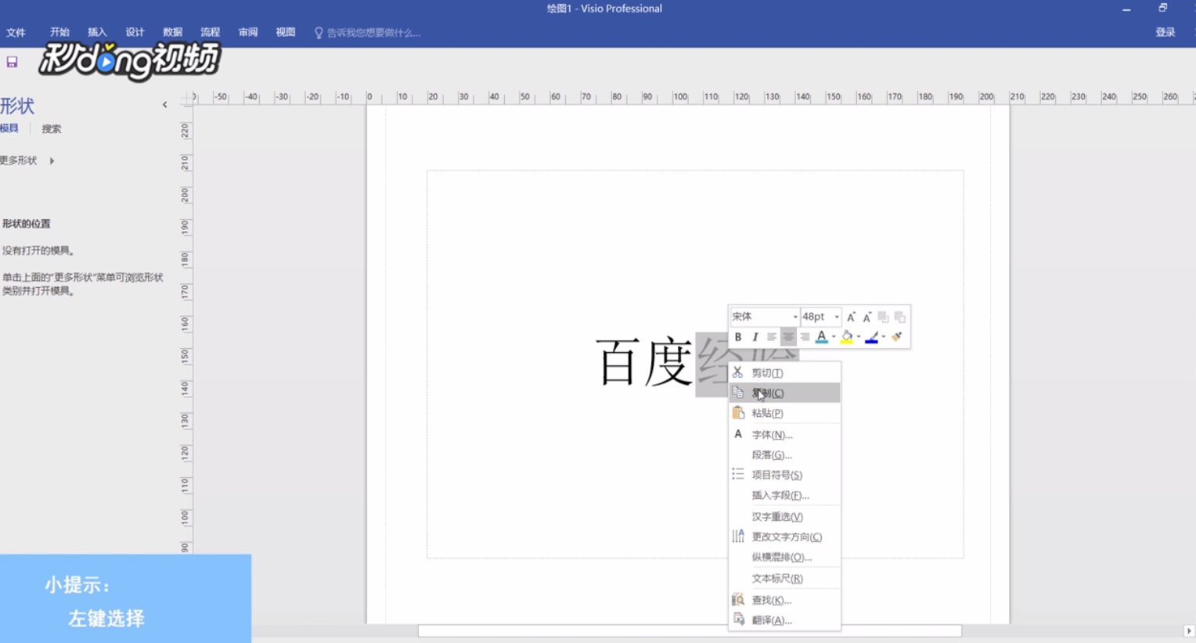Click the Save icon in quick access toolbar

[12, 62]
